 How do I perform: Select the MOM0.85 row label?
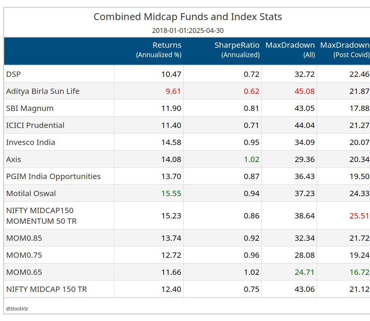(x=24, y=238)
